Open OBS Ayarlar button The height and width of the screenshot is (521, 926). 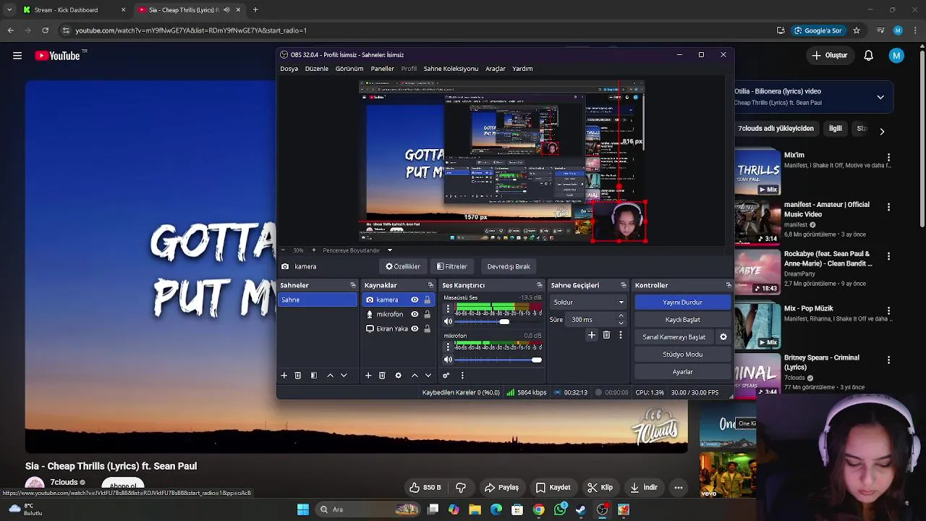(683, 372)
